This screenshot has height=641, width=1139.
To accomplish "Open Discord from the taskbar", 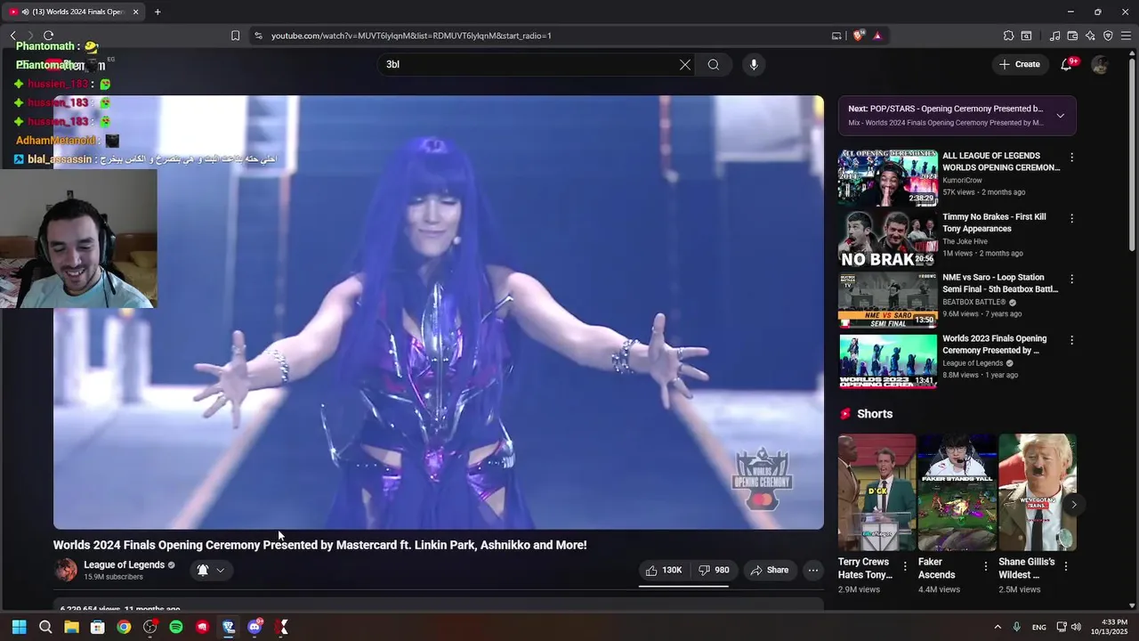I will tap(254, 627).
